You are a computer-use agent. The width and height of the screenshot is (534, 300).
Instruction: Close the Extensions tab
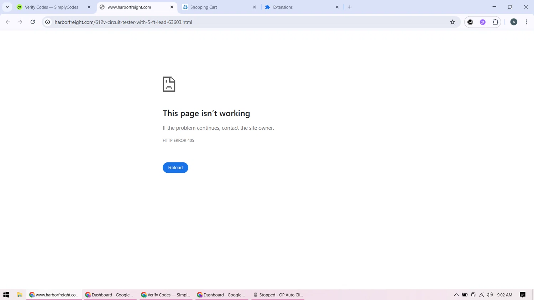337,7
